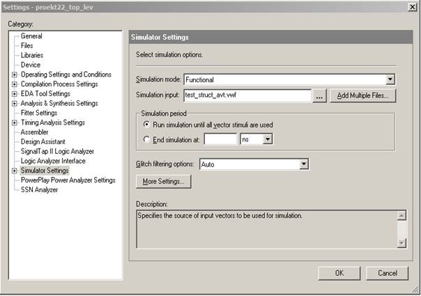Open the Simulation mode dropdown

(390, 80)
